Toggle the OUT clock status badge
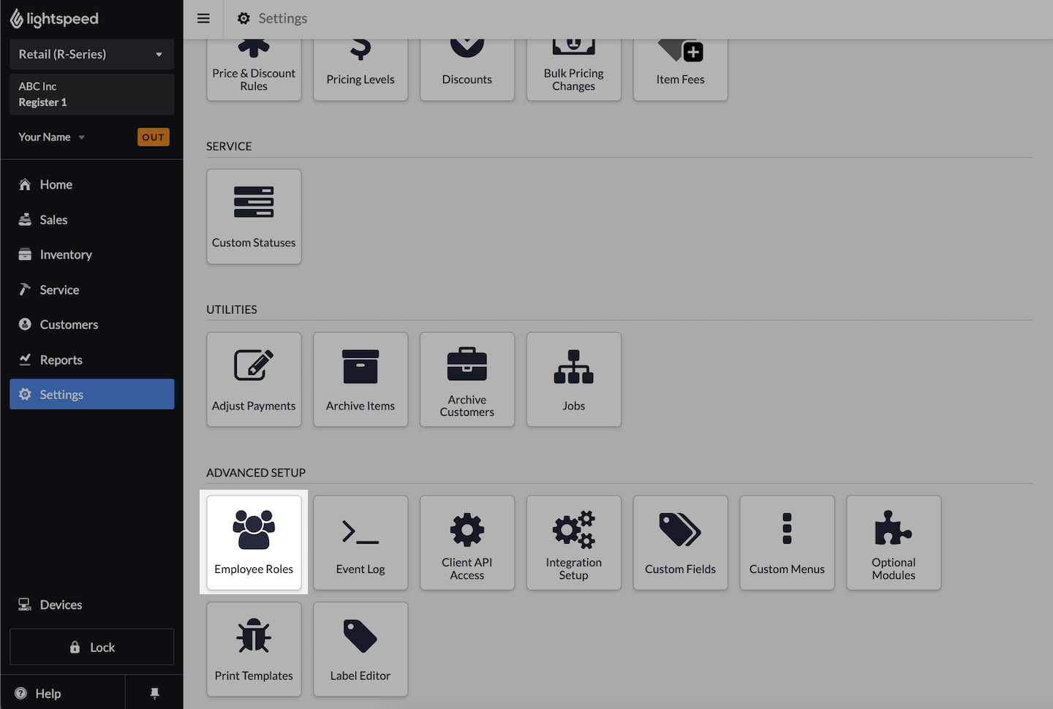 (153, 137)
